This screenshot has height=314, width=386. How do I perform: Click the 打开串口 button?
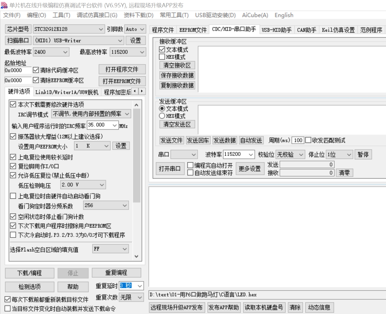click(x=170, y=169)
